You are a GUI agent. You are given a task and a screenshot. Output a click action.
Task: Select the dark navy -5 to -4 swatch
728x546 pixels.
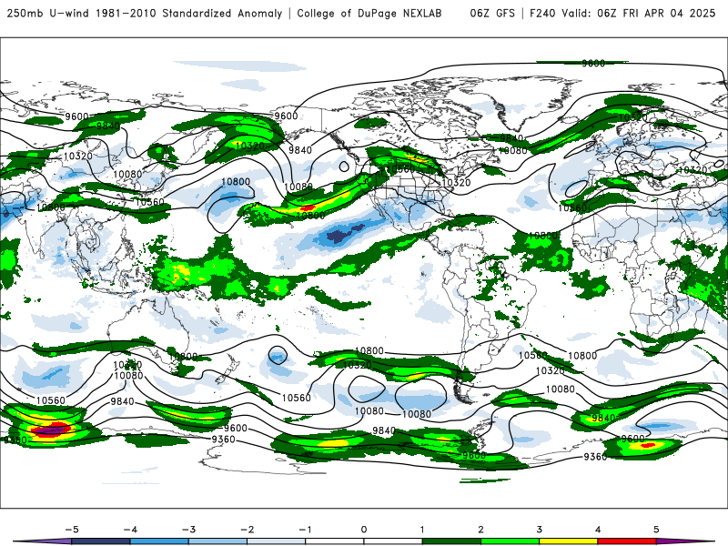[x=101, y=541]
